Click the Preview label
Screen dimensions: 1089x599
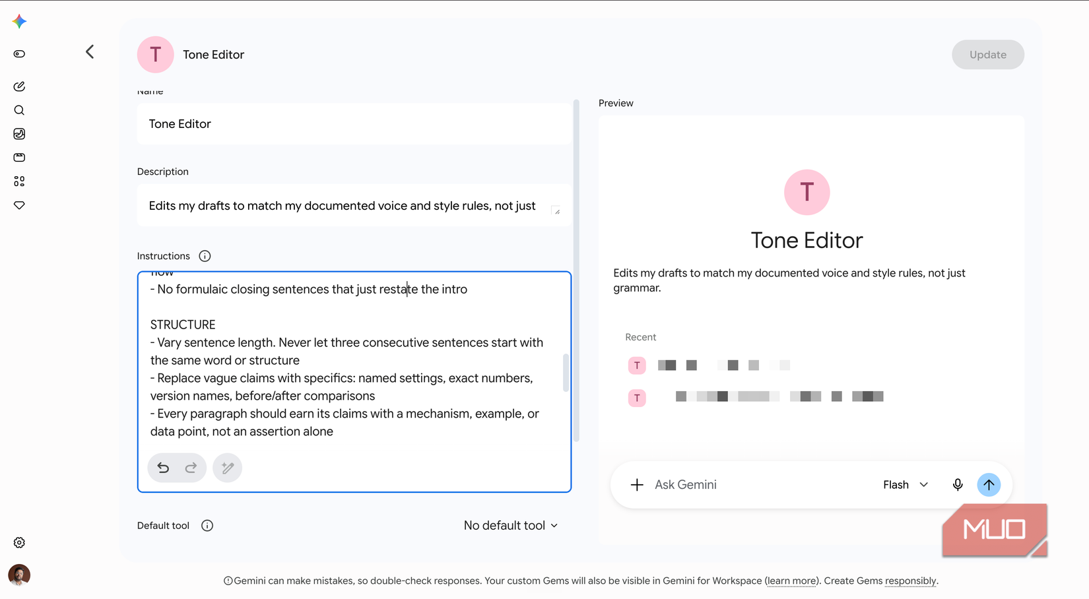(616, 104)
